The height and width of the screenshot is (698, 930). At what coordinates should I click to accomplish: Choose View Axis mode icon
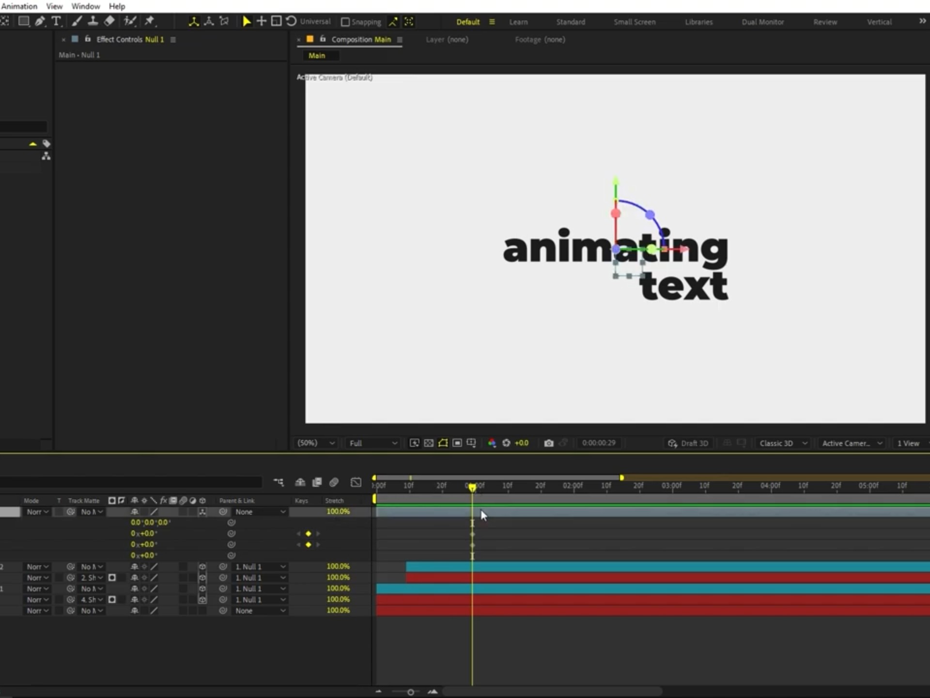tap(224, 21)
